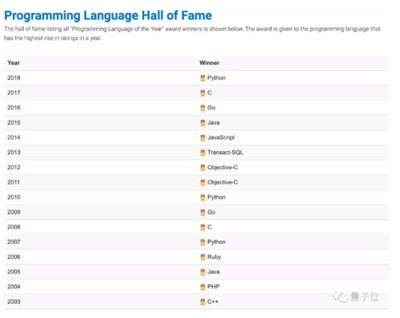Screen dimensions: 400x318
Task: Click the medal icon beside JavaScript
Action: point(202,137)
